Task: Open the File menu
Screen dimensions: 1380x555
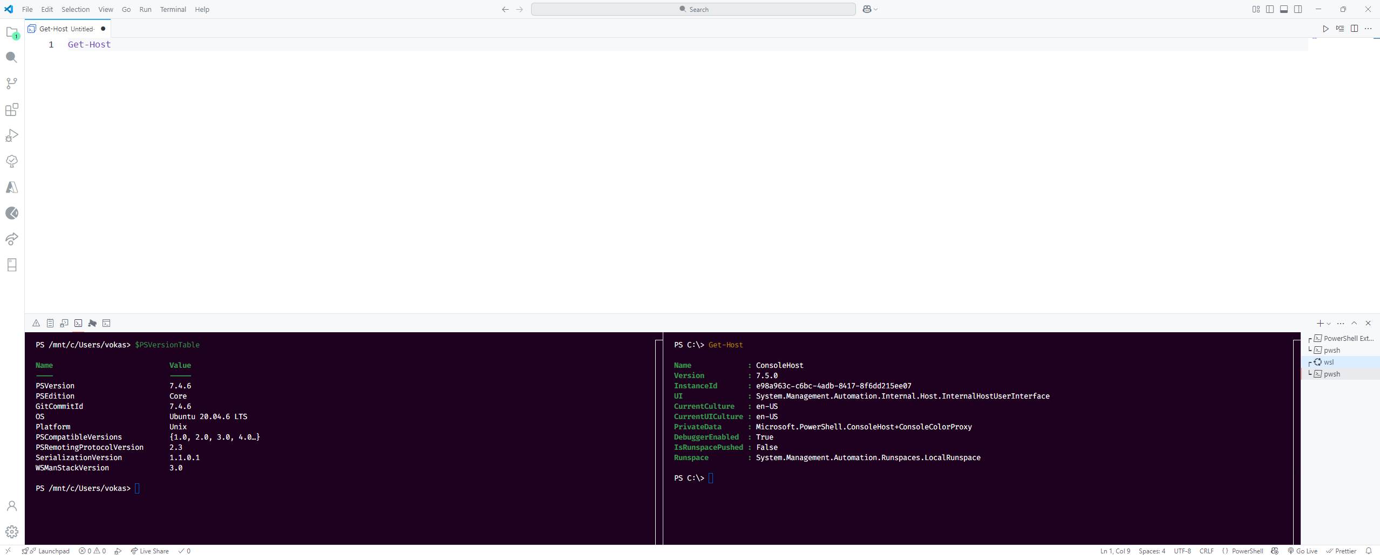Action: 27,9
